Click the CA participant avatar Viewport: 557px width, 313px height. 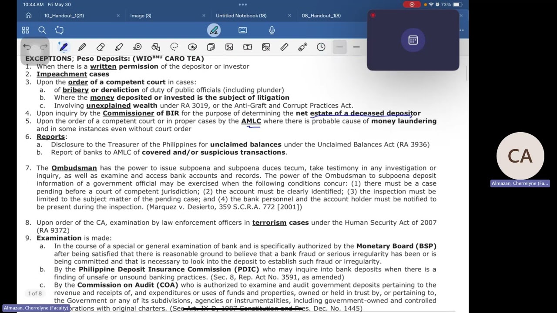(x=520, y=156)
